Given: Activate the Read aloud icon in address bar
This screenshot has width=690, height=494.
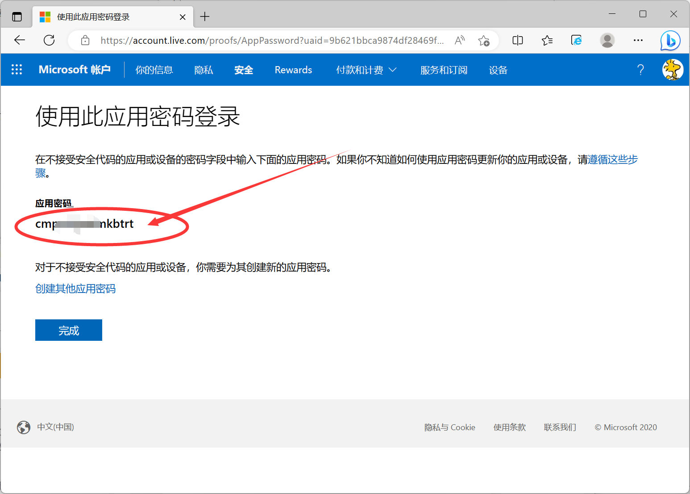Looking at the screenshot, I should [x=460, y=41].
